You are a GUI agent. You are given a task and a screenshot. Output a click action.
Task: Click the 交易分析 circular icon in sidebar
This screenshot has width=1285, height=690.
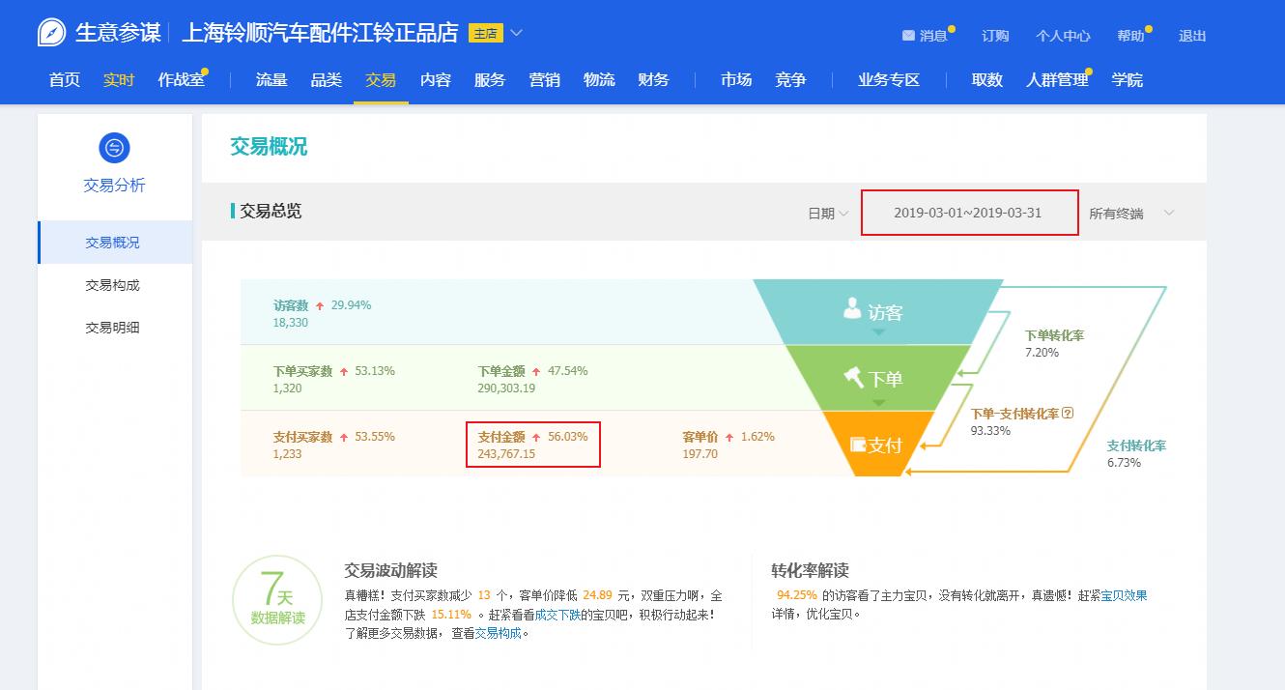click(x=115, y=148)
